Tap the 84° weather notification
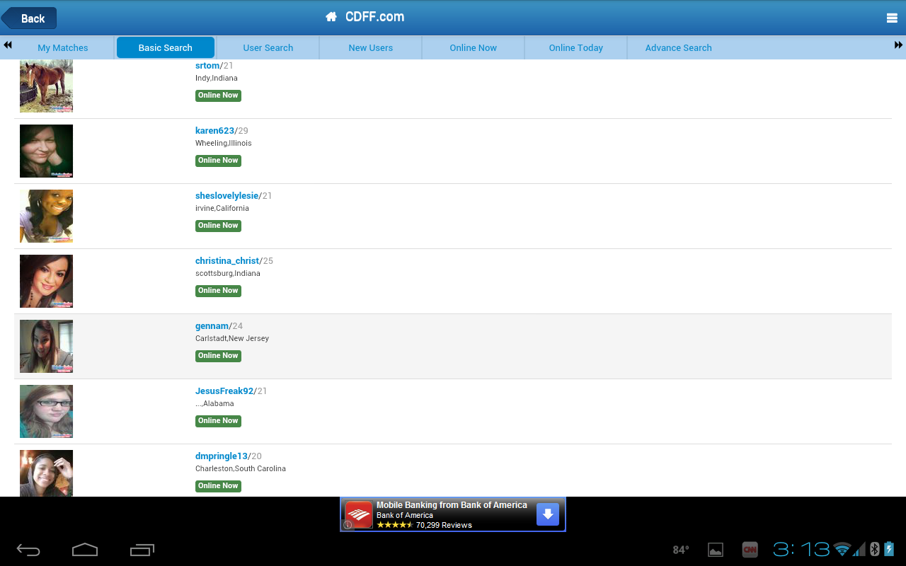The width and height of the screenshot is (906, 566). 681,550
